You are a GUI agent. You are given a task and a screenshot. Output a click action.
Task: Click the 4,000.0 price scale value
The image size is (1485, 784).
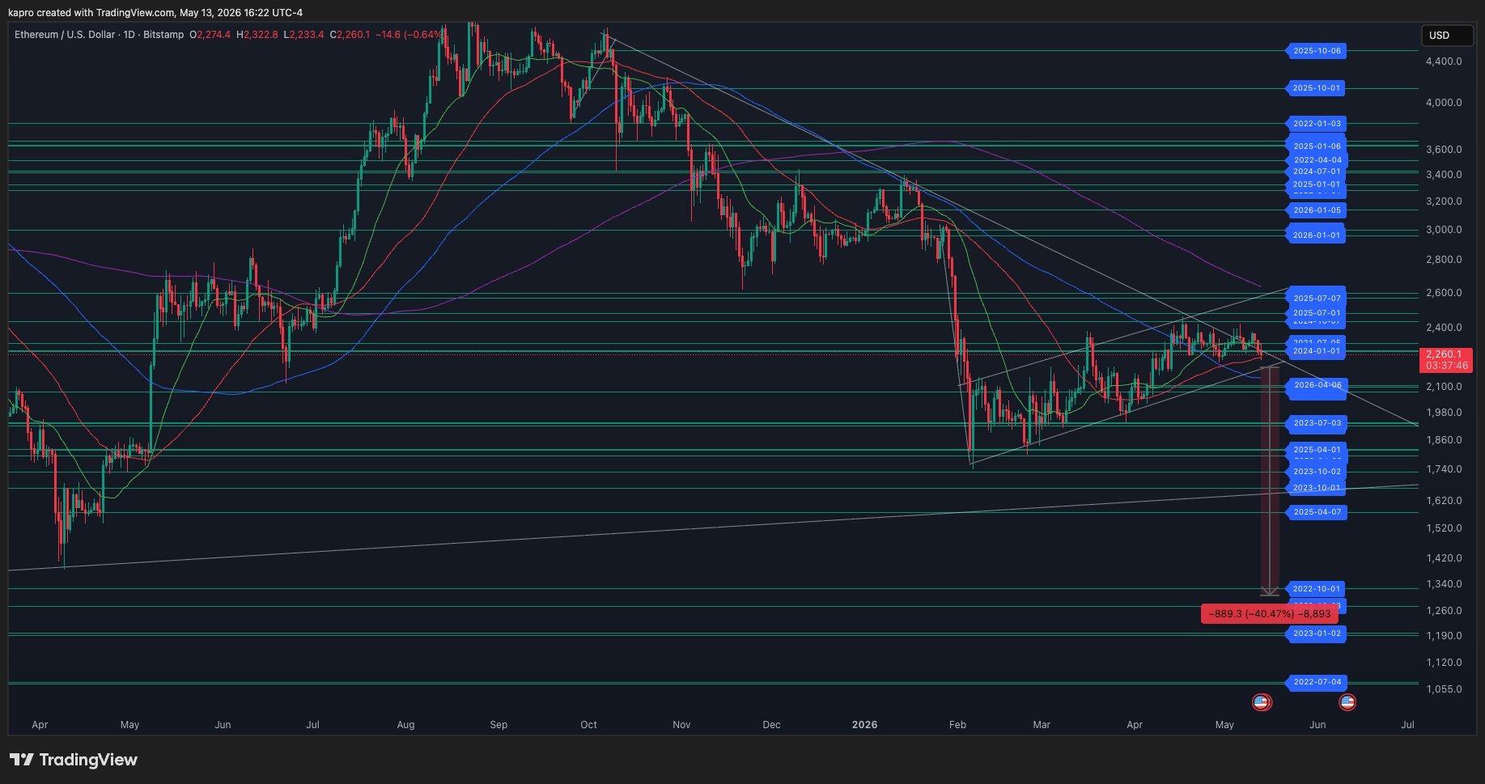(x=1444, y=103)
